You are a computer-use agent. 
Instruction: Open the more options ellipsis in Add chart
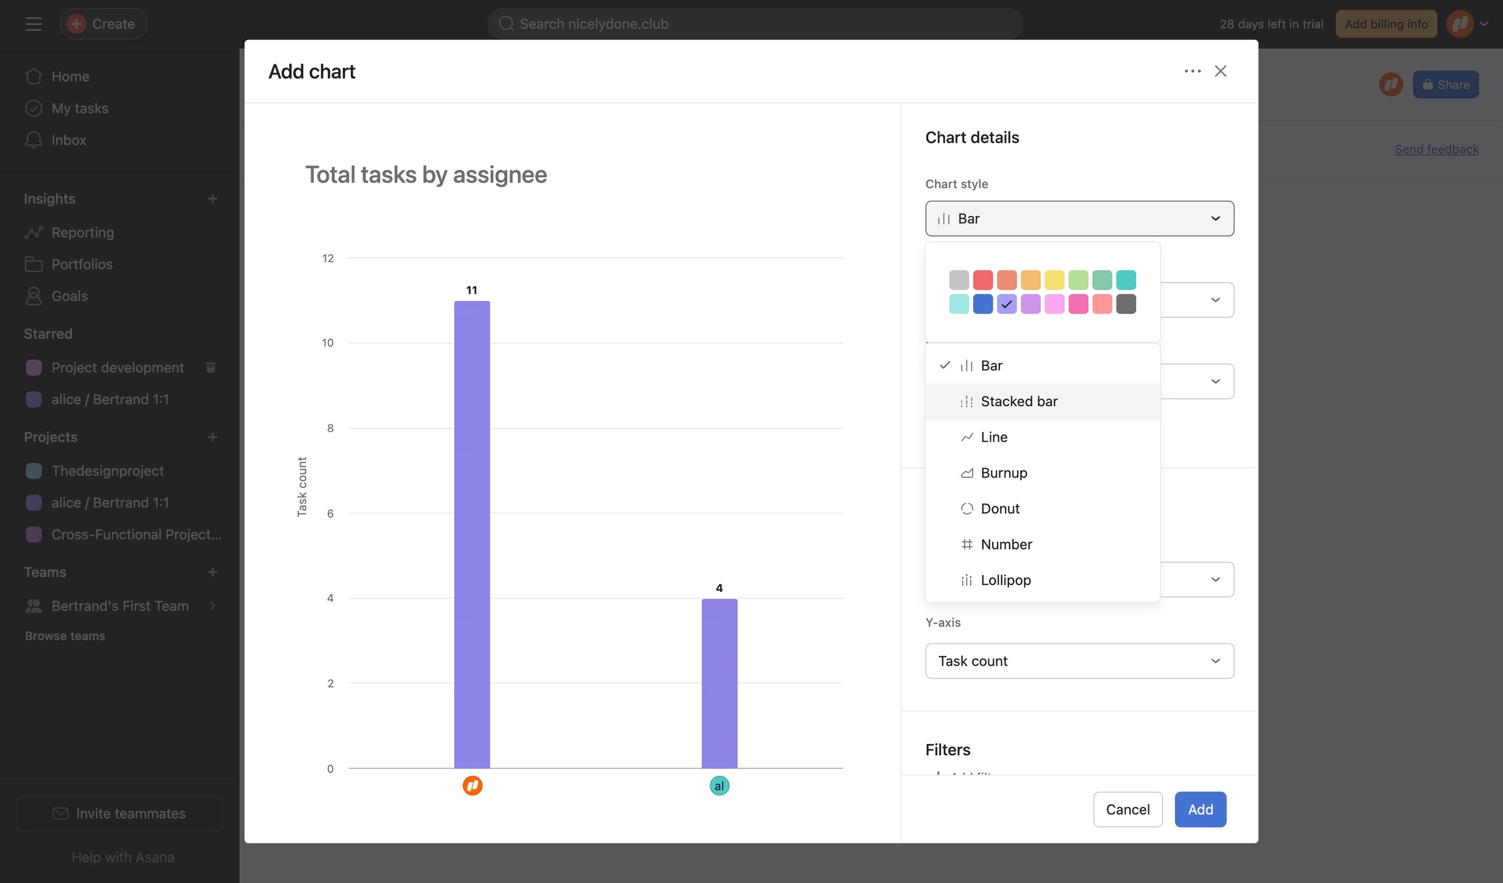pos(1192,71)
